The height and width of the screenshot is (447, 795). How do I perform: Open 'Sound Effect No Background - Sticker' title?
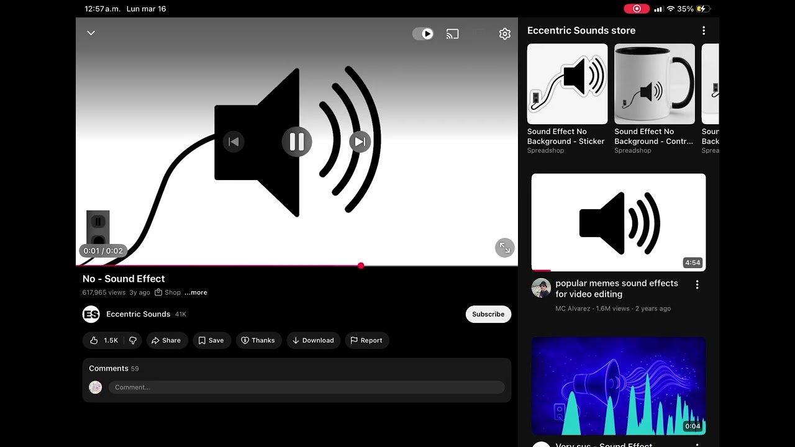pos(566,136)
